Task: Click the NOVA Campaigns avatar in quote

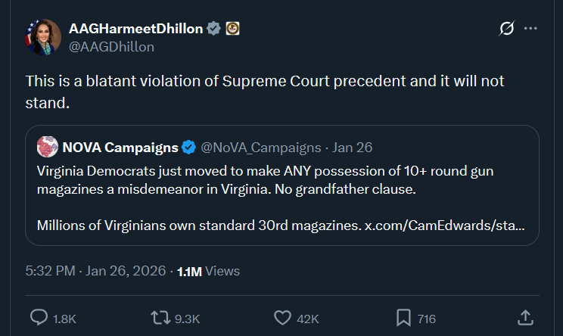Action: pos(47,147)
